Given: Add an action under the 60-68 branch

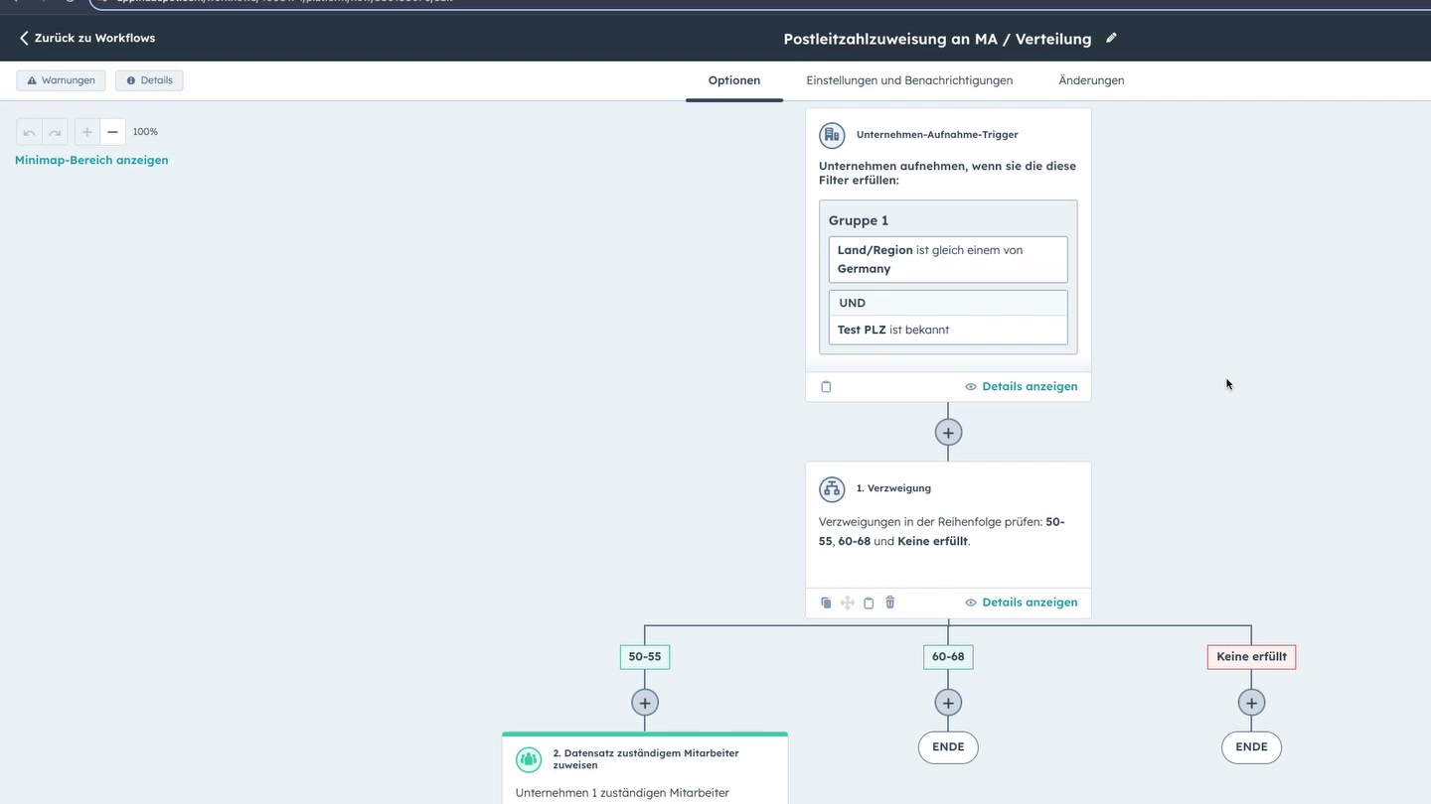Looking at the screenshot, I should (947, 702).
